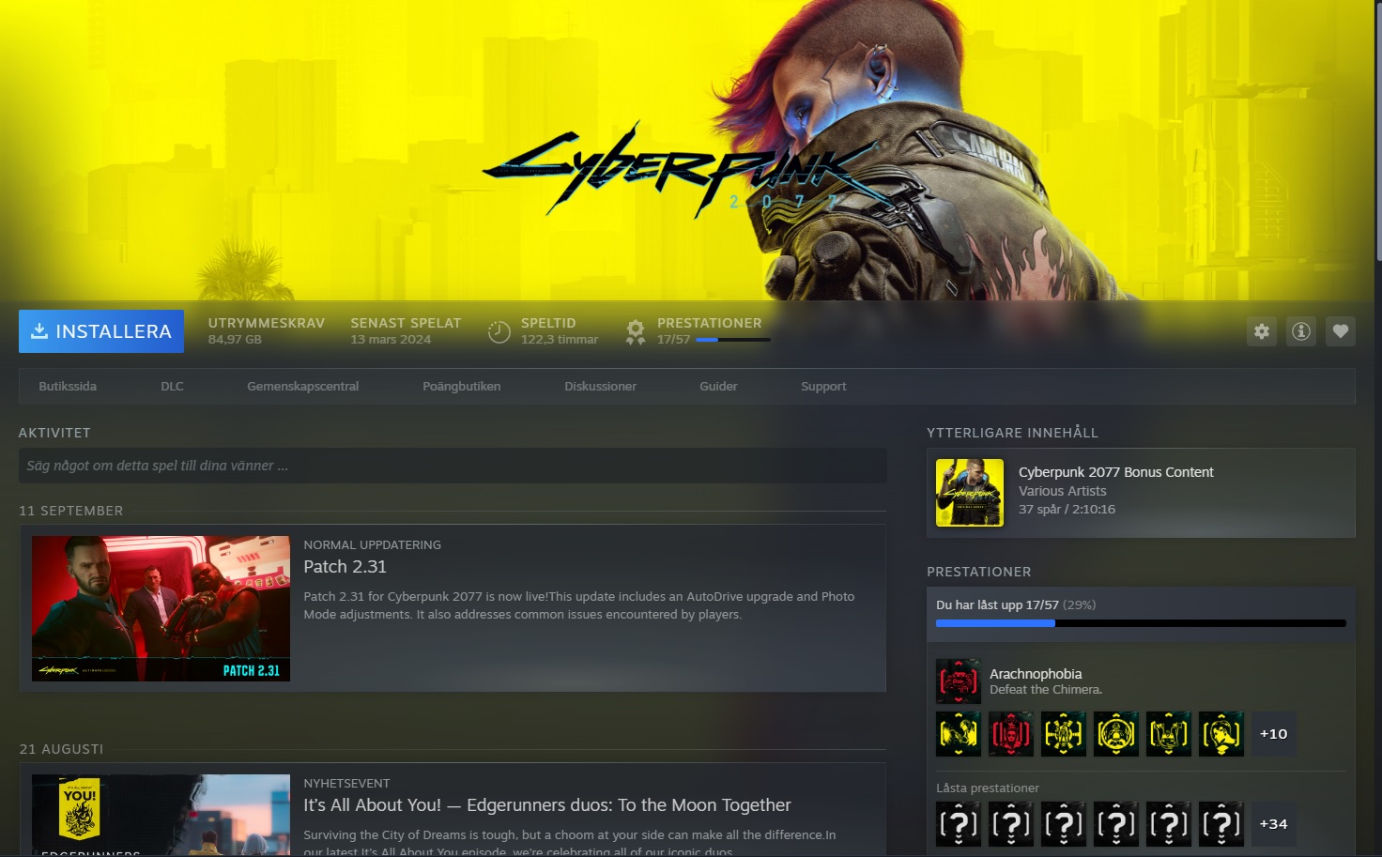Viewport: 1382px width, 857px height.
Task: Go to the DLC tab
Action: [172, 386]
